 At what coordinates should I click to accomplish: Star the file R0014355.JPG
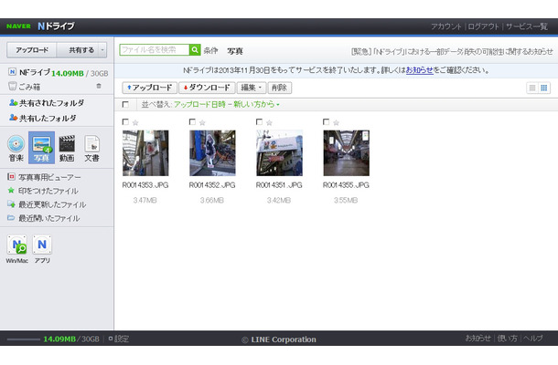(336, 122)
